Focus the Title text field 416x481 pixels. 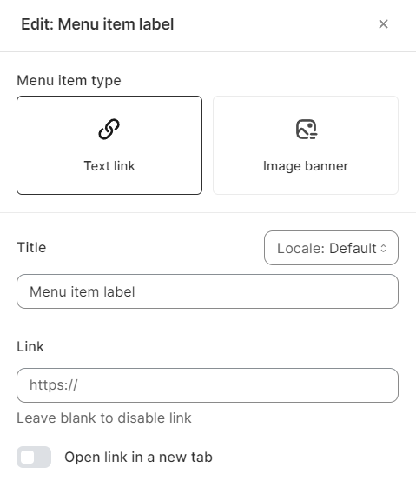pos(208,291)
